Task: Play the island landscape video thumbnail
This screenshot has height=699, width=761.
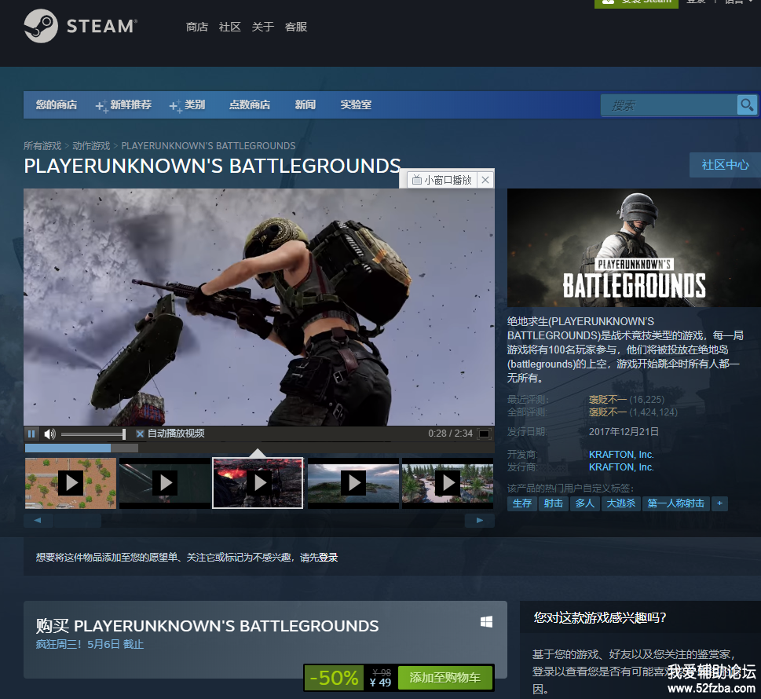Action: (353, 483)
